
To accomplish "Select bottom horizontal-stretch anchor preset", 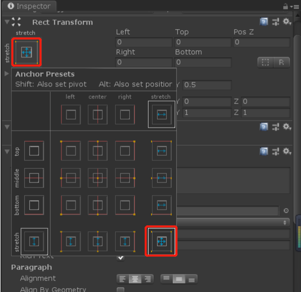I will pyautogui.click(x=162, y=205).
